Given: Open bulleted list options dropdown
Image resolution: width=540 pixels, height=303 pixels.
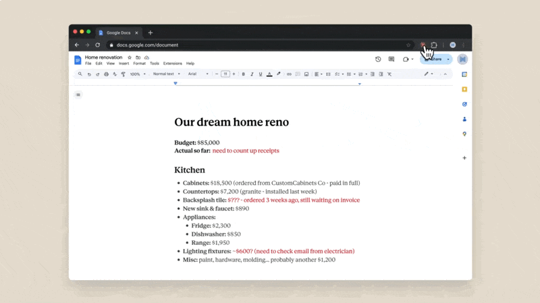Looking at the screenshot, I should tap(351, 74).
